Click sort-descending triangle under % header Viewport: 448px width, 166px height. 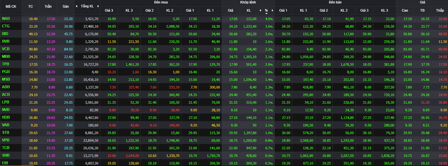click(x=267, y=13)
